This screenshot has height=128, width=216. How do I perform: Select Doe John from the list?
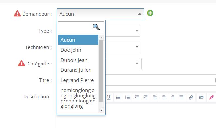point(78,50)
